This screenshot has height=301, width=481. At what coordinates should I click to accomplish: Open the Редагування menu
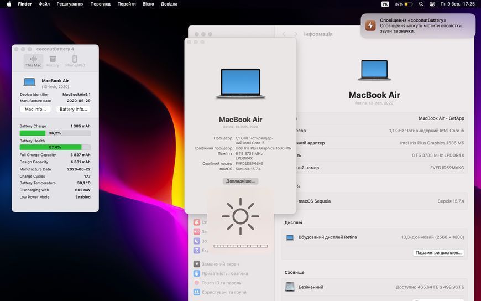(70, 4)
